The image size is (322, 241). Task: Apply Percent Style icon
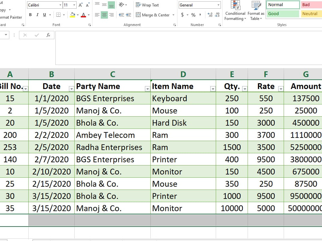point(193,15)
